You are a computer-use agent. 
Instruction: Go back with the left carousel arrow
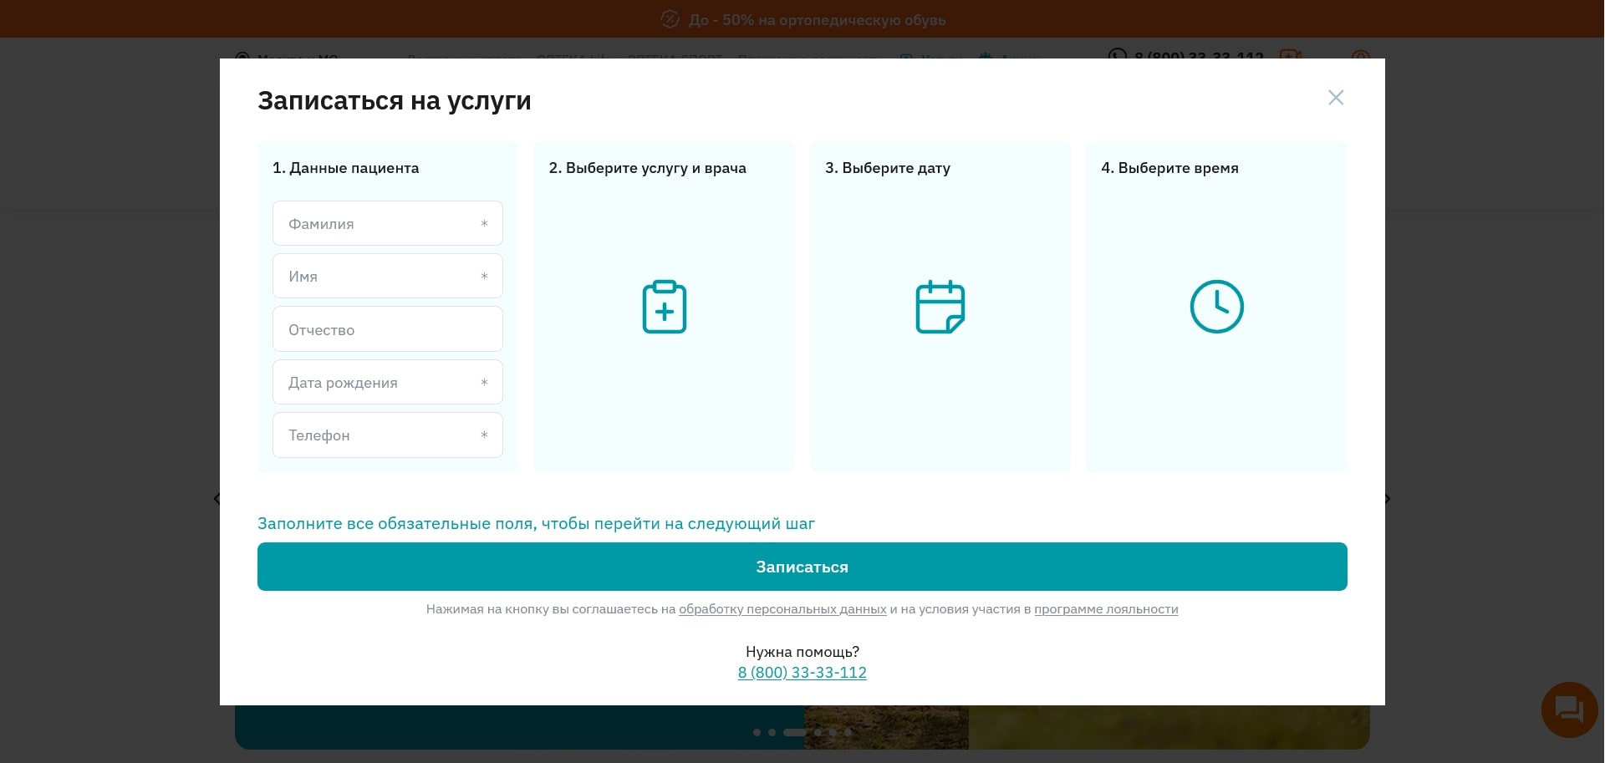click(x=217, y=498)
